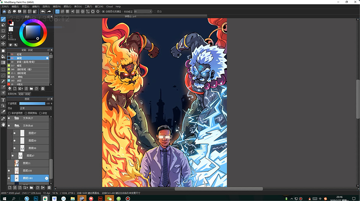360x201 pixels.
Task: Click the cloud save icon in toolbar
Action: tap(4, 12)
